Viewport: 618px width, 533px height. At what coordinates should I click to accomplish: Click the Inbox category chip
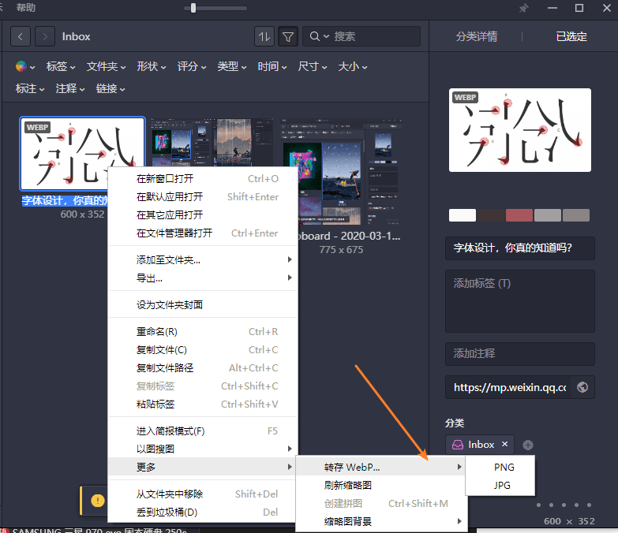480,445
